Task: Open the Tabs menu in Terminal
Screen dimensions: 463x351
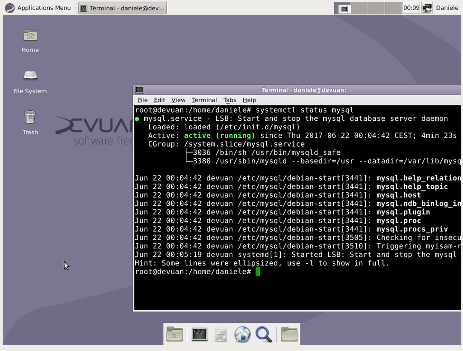Action: pyautogui.click(x=230, y=100)
